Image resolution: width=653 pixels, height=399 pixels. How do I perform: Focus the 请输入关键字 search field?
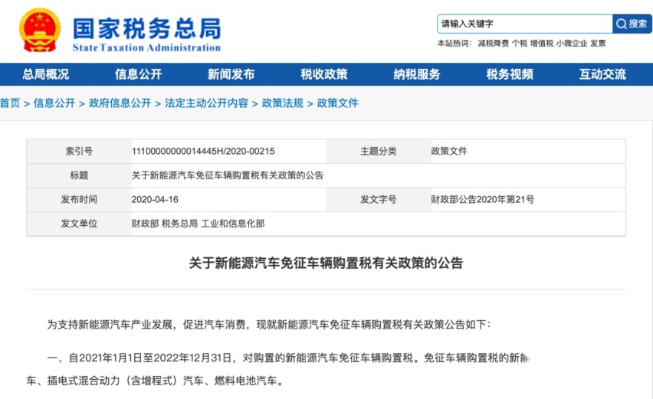click(525, 24)
